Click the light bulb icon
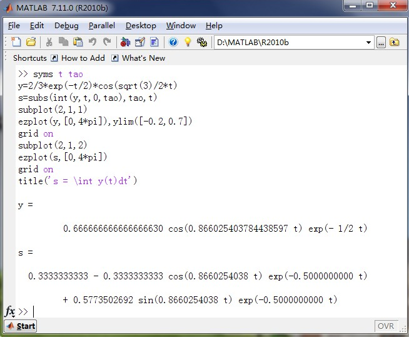This screenshot has width=409, height=337. coord(188,42)
